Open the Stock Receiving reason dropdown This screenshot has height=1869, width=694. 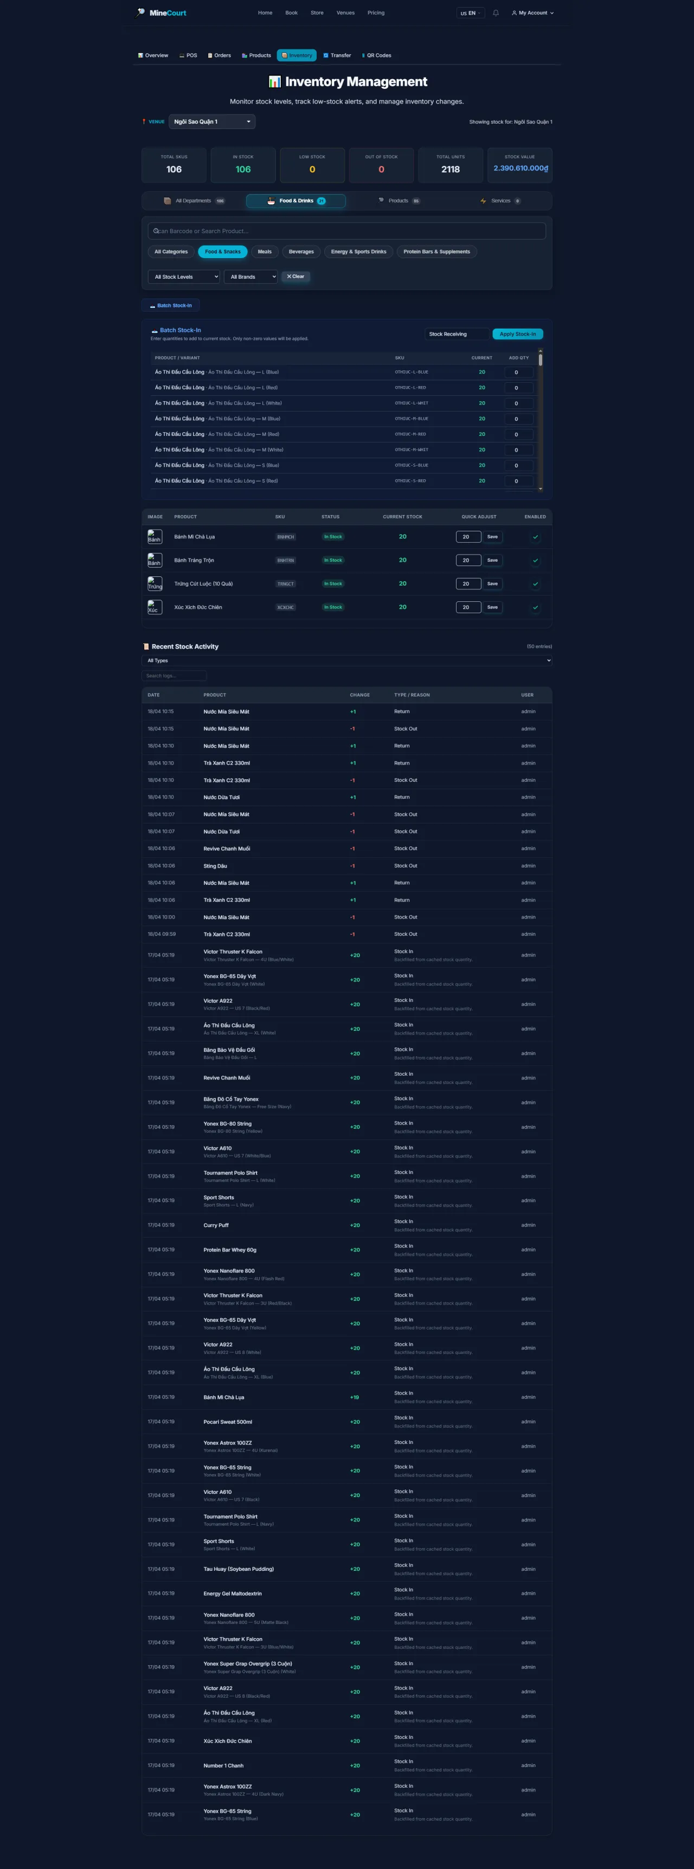click(x=457, y=334)
